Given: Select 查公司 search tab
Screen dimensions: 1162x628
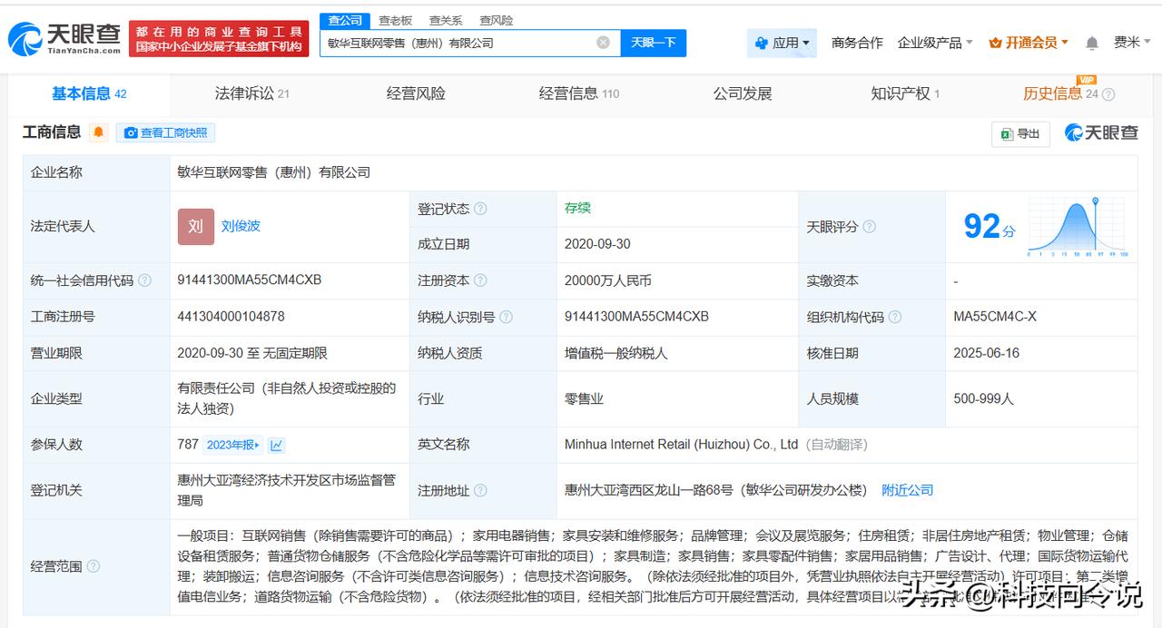Looking at the screenshot, I should click(x=345, y=21).
